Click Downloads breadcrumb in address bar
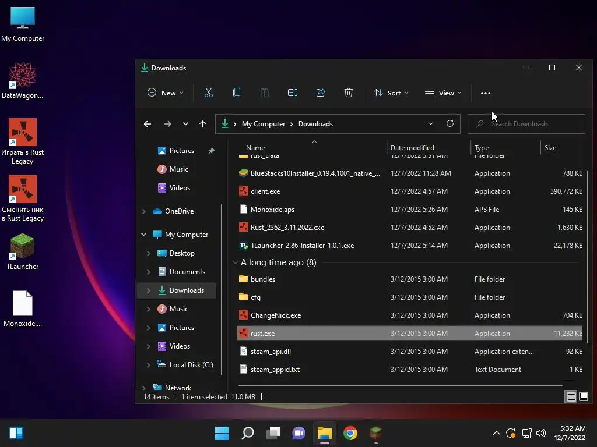 [315, 124]
